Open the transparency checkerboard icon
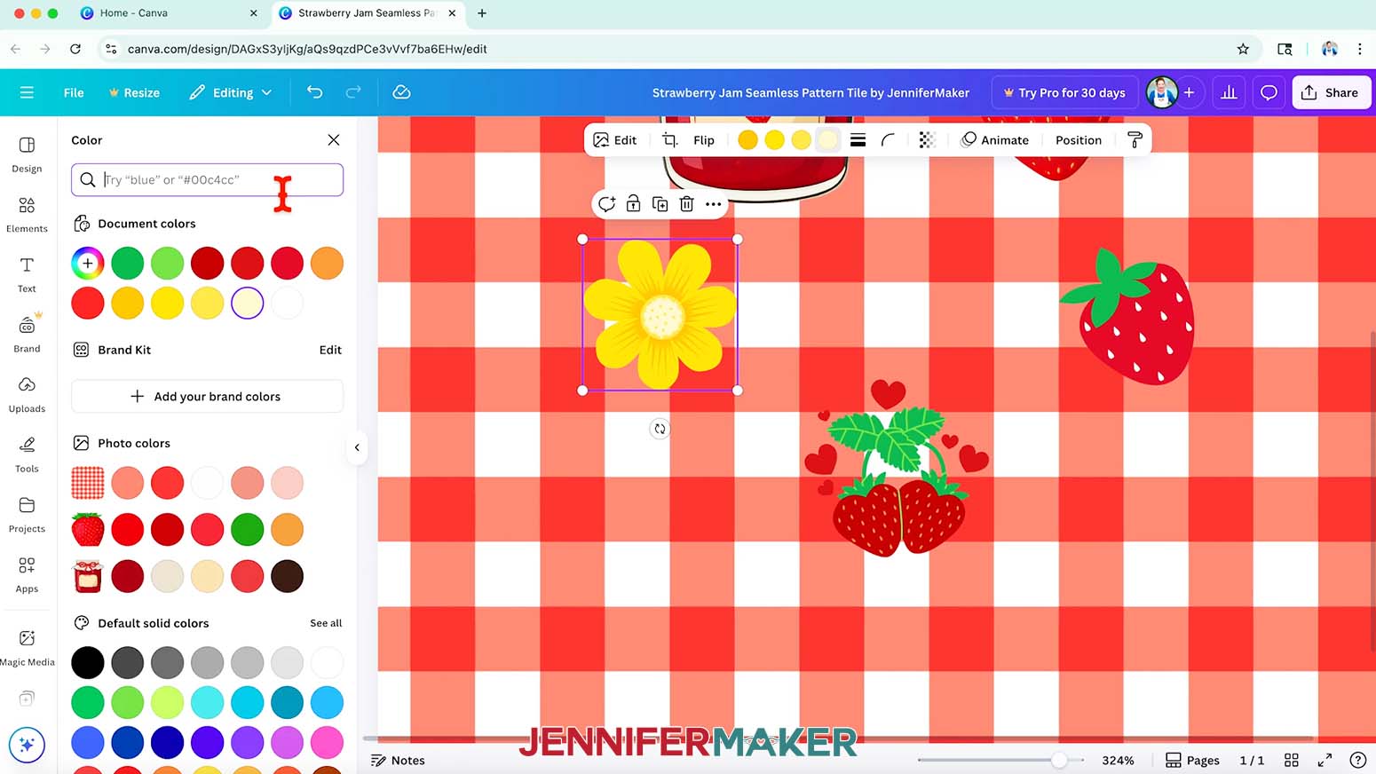Image resolution: width=1376 pixels, height=774 pixels. click(x=927, y=140)
